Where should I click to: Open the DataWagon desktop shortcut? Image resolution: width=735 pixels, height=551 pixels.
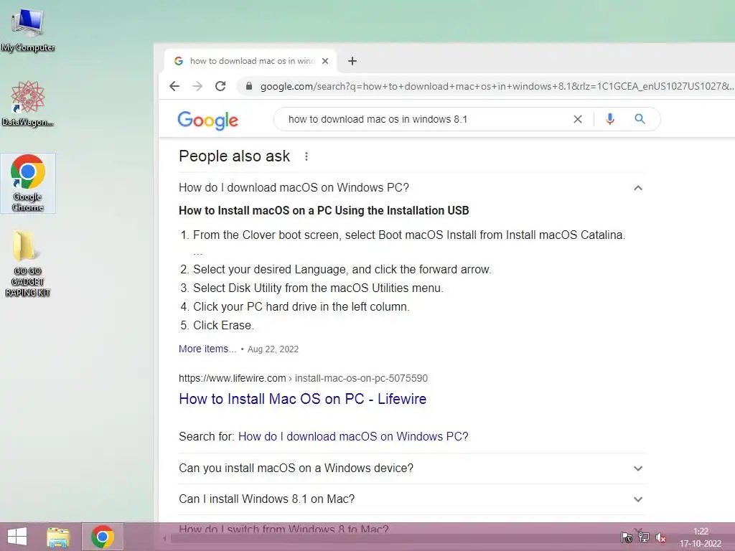(x=28, y=103)
